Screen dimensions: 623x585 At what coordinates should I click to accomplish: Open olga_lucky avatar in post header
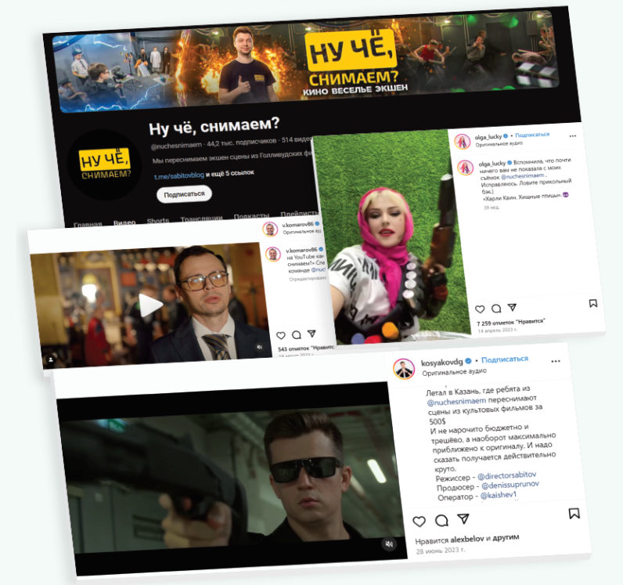pos(463,141)
